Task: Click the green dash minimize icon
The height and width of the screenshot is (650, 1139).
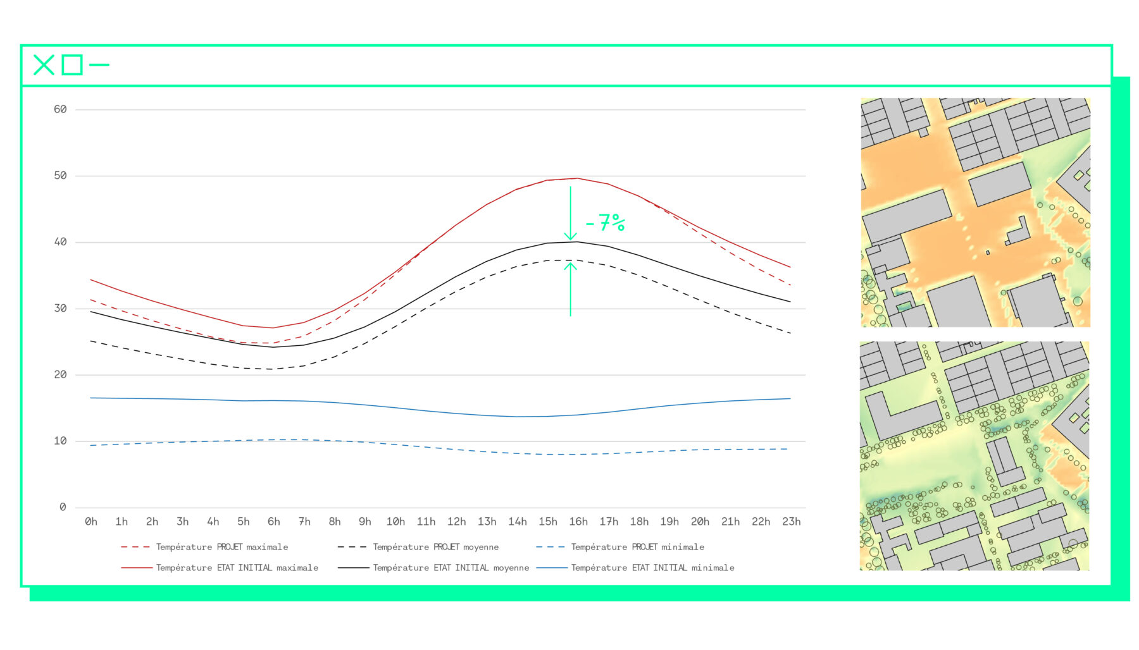Action: [99, 64]
